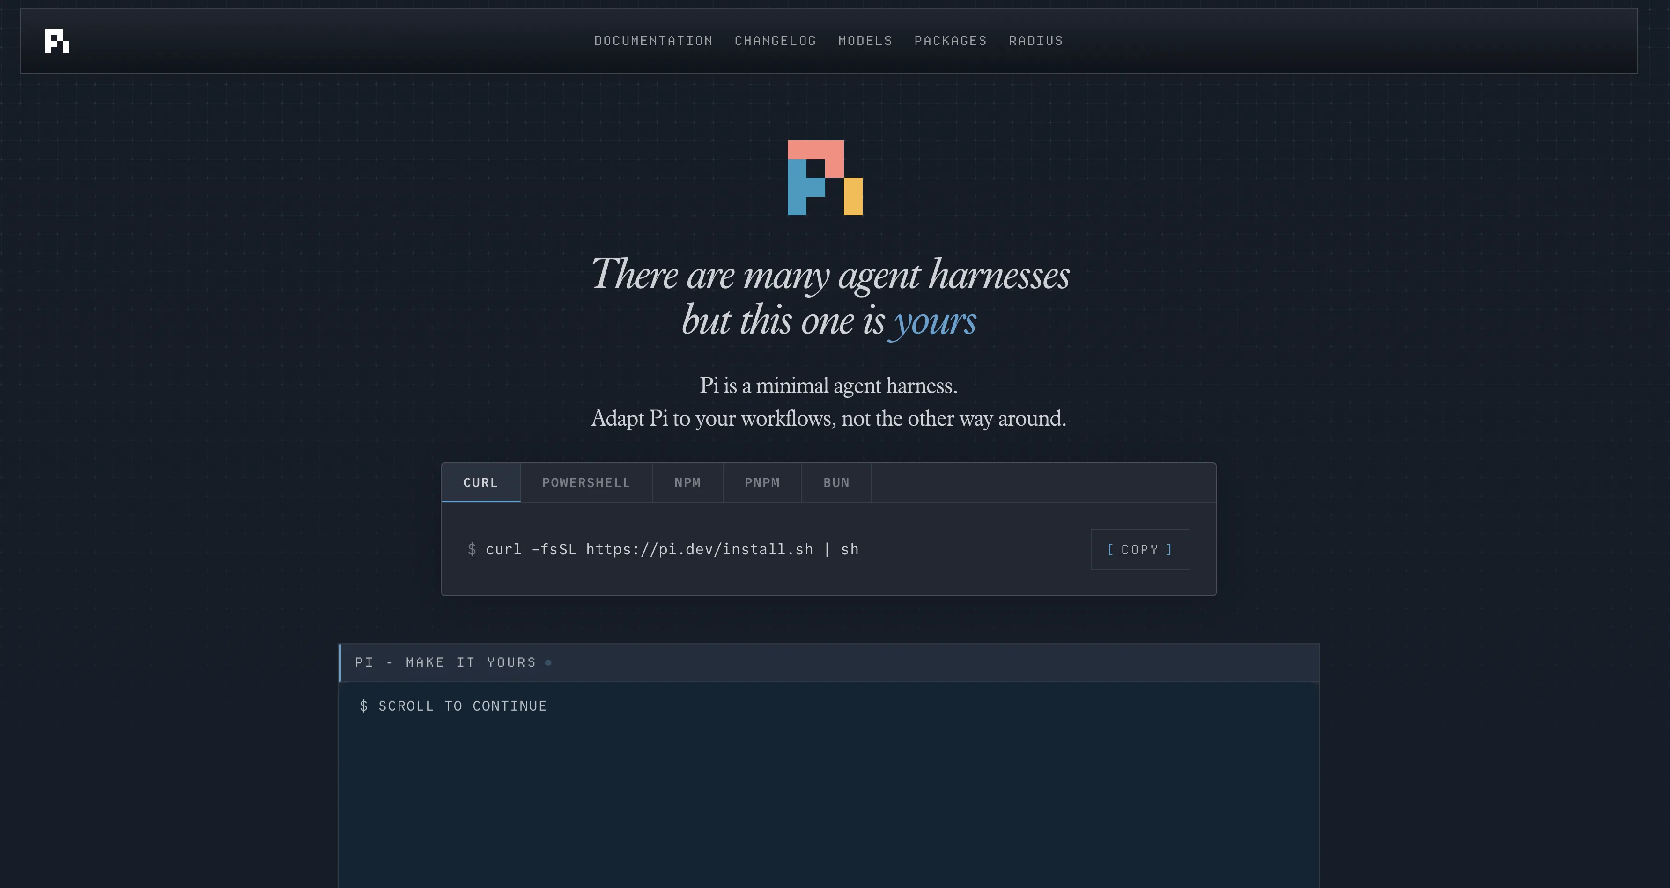Click the colorful Pi hero logo
Image resolution: width=1670 pixels, height=888 pixels.
pyautogui.click(x=825, y=177)
